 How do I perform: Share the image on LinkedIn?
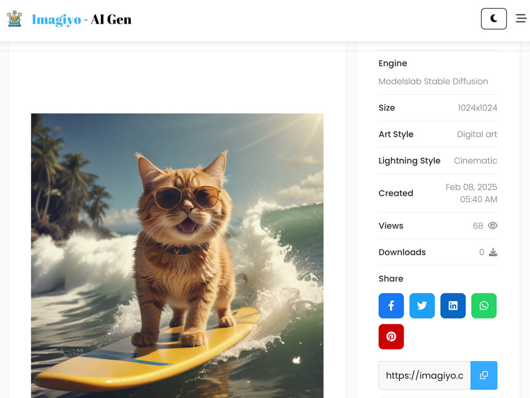pos(453,305)
